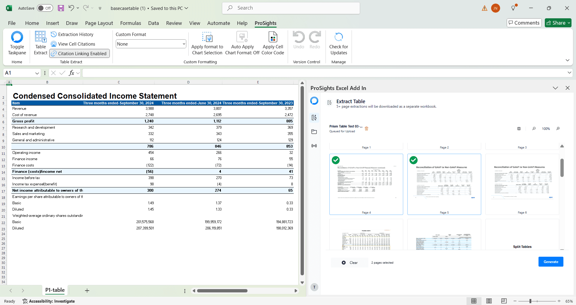Close the ProSights Excel Add In pane
This screenshot has width=576, height=305.
pos(567,88)
